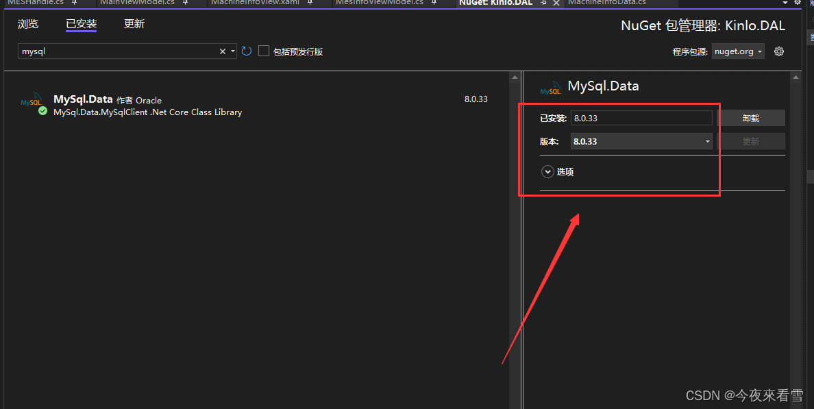Image resolution: width=814 pixels, height=409 pixels.
Task: Click the 卸载 button
Action: (x=751, y=118)
